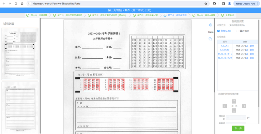Viewport: 261px width, 134px height.
Task: Click 改 for group 1,2,3,4,5
Action: coord(247,46)
